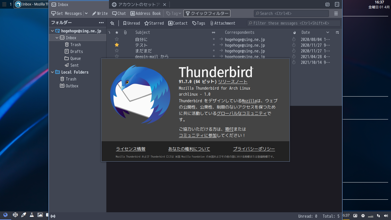Image resolution: width=391 pixels, height=220 pixels.
Task: Collapse the hogehoge@sing.ne.jp account
Action: (52, 31)
